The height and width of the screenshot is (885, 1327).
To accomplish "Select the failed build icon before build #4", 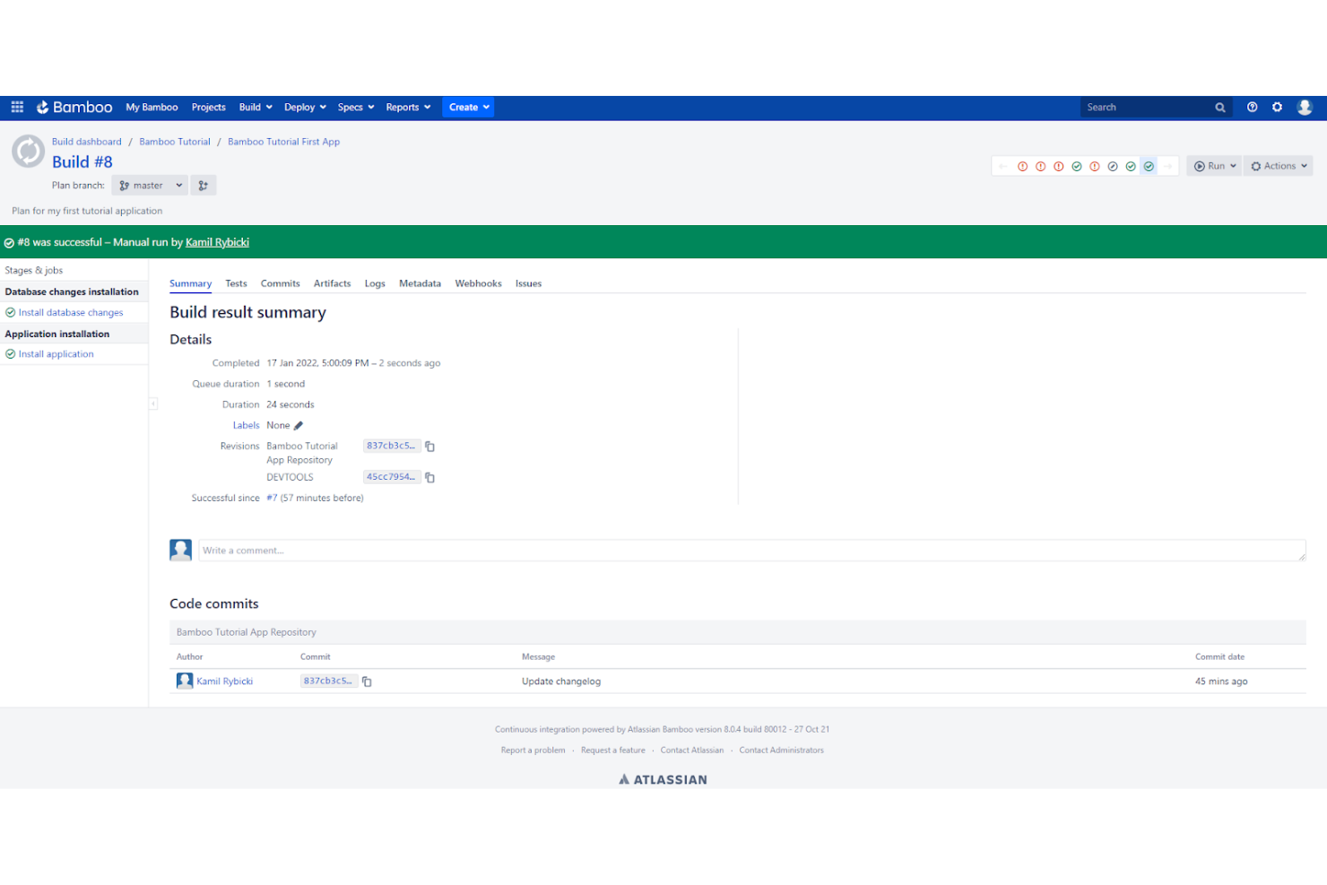I will click(1059, 166).
